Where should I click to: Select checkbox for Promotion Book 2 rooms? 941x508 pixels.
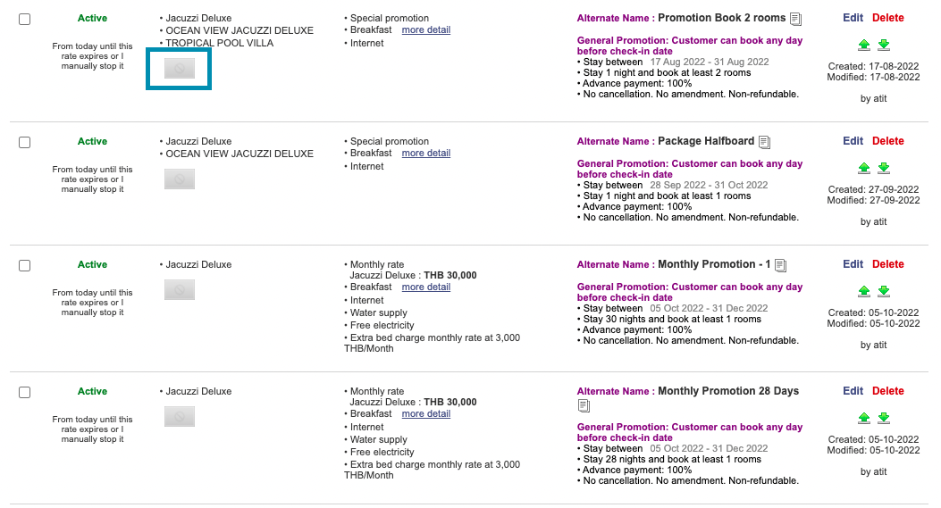point(24,20)
